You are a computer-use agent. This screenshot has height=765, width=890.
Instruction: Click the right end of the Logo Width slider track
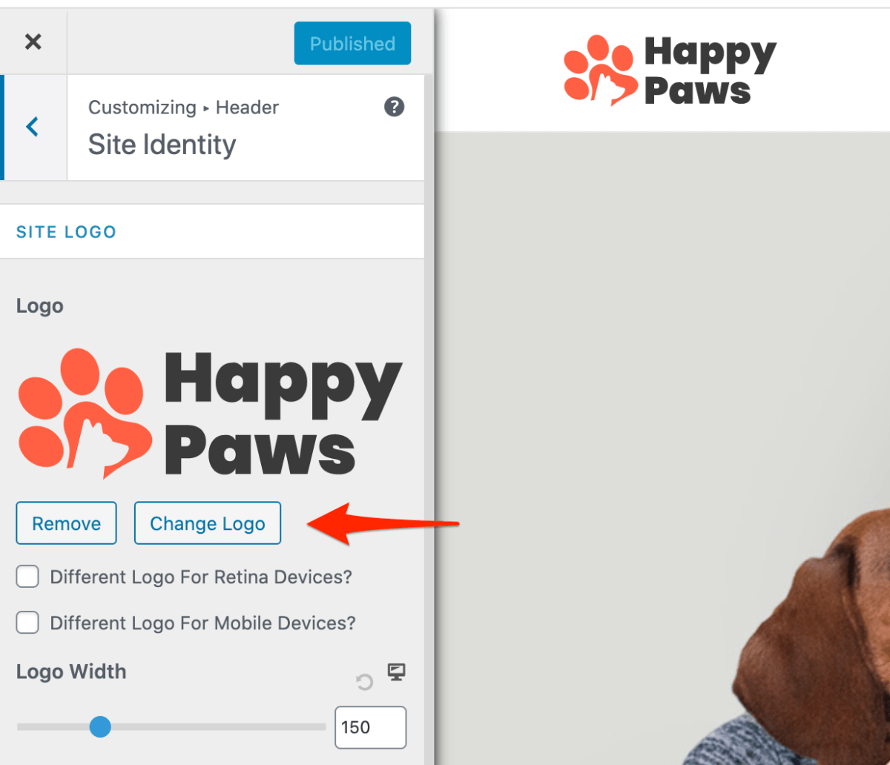click(322, 726)
